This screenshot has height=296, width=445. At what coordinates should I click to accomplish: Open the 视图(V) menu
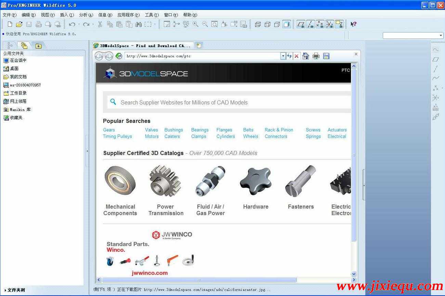coord(48,15)
